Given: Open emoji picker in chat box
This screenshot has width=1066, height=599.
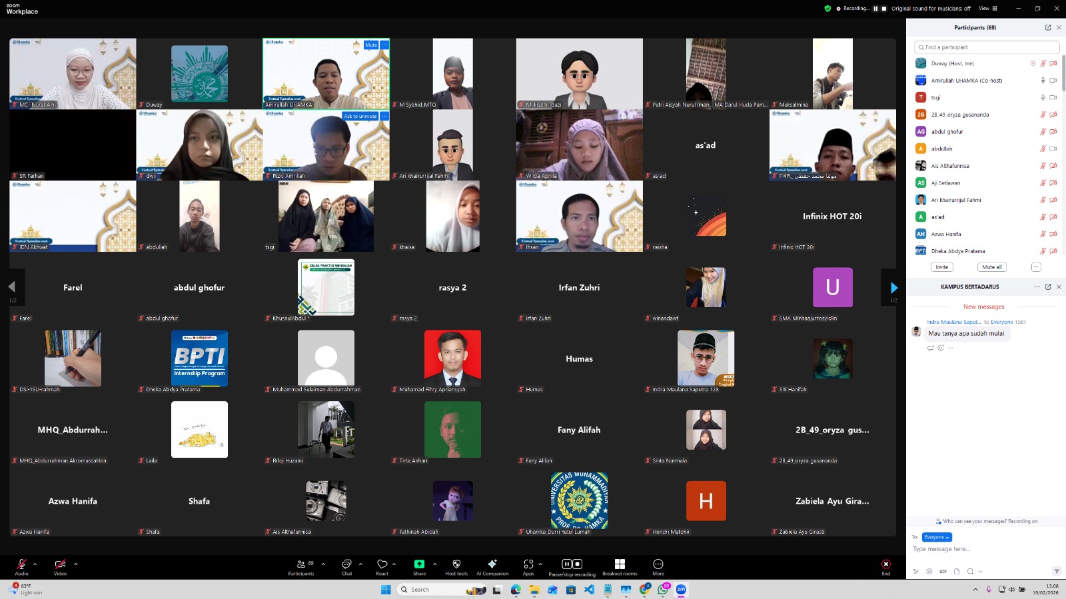Looking at the screenshot, I should tap(929, 572).
